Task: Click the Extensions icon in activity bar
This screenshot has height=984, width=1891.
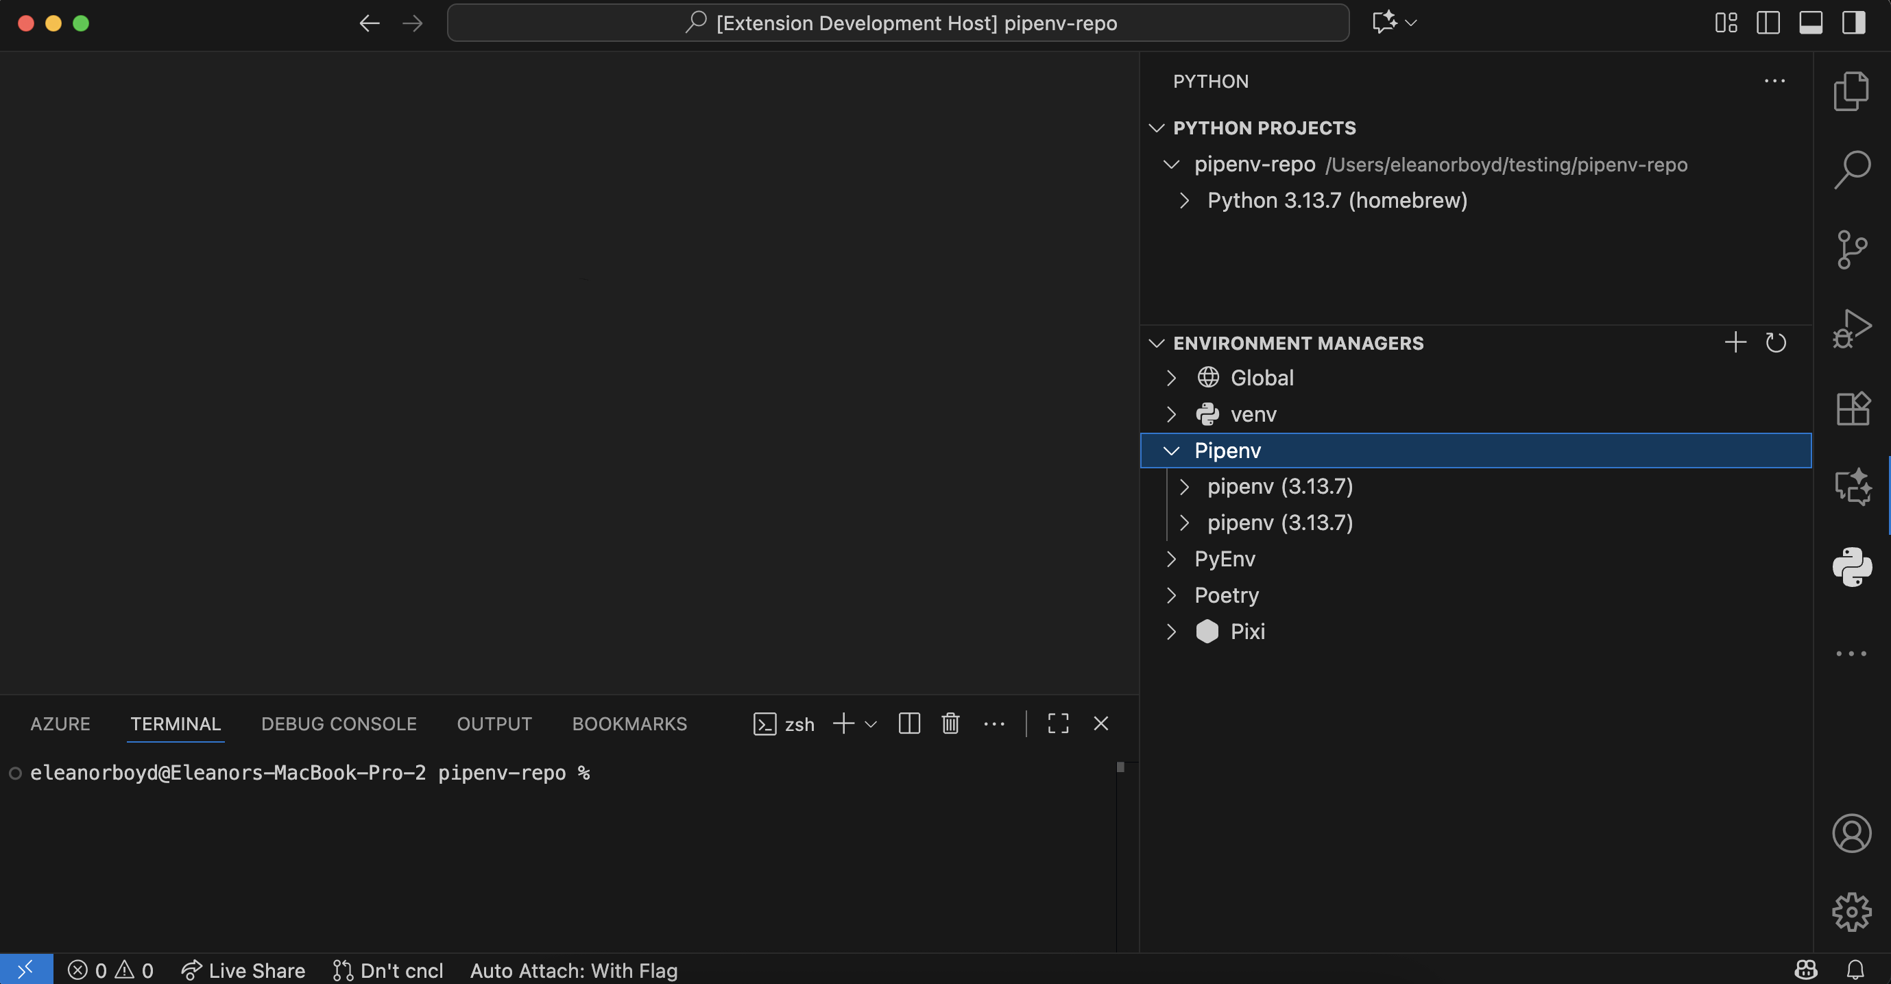Action: [x=1852, y=409]
